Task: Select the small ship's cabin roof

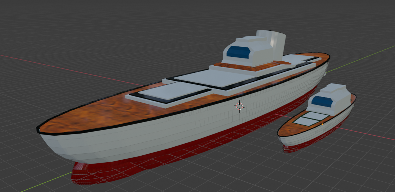Action: tap(334, 88)
